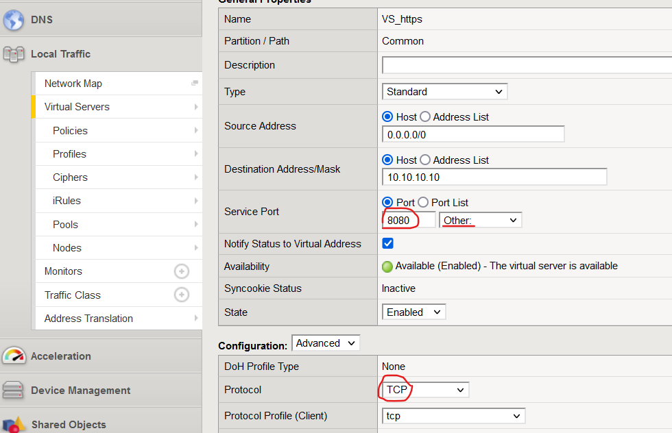Open Address Translation in sidebar
The image size is (672, 433).
[x=88, y=319]
